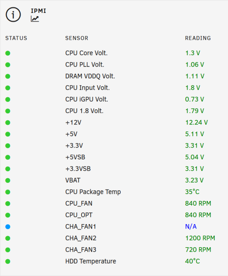Viewport: 228px width, 276px height.
Task: Select the CHA_FAN3 sensor label
Action: point(81,250)
